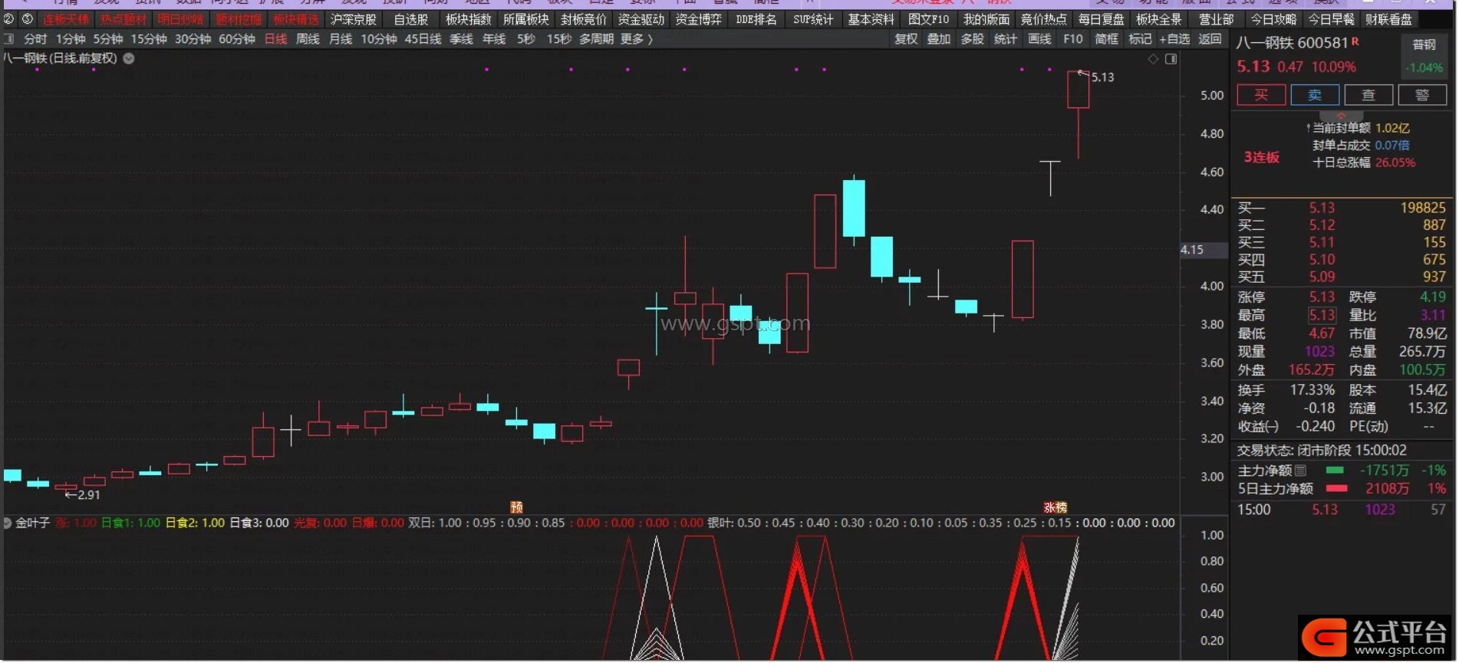The width and height of the screenshot is (1459, 663).
Task: Click 画线 drawing tool
Action: pyautogui.click(x=1039, y=39)
